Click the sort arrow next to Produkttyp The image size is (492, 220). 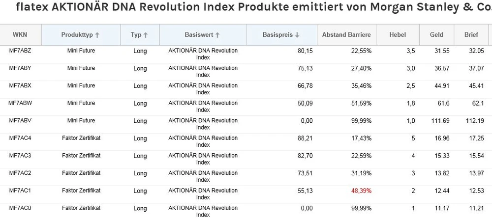(x=97, y=35)
